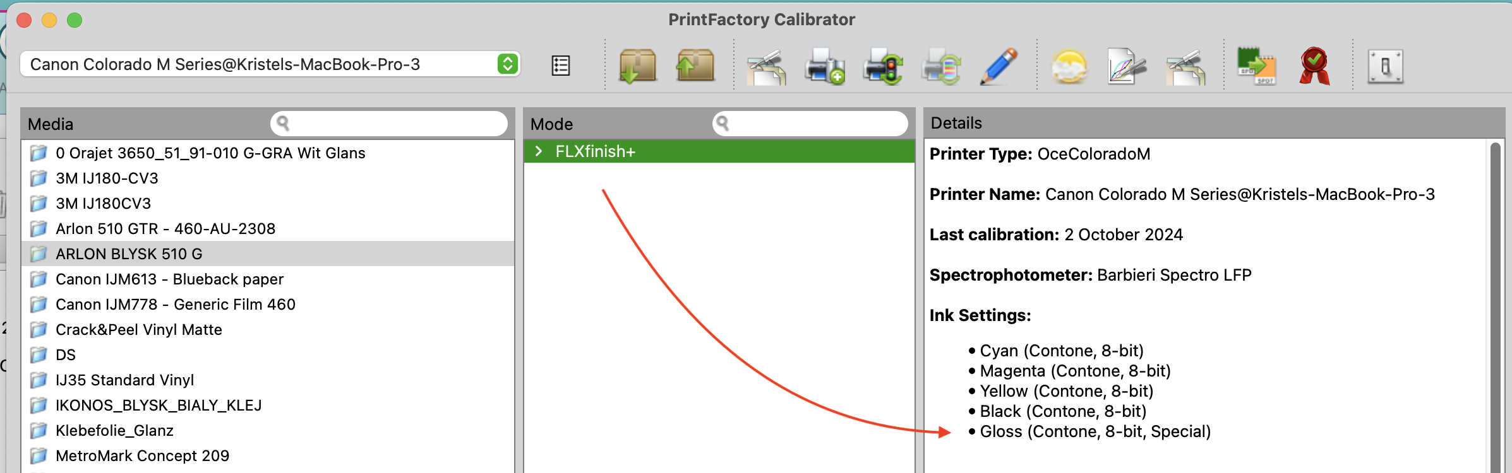The image size is (1512, 473).
Task: Click 'Yellow (Contone, 8-bit)' ink entry
Action: [1067, 391]
